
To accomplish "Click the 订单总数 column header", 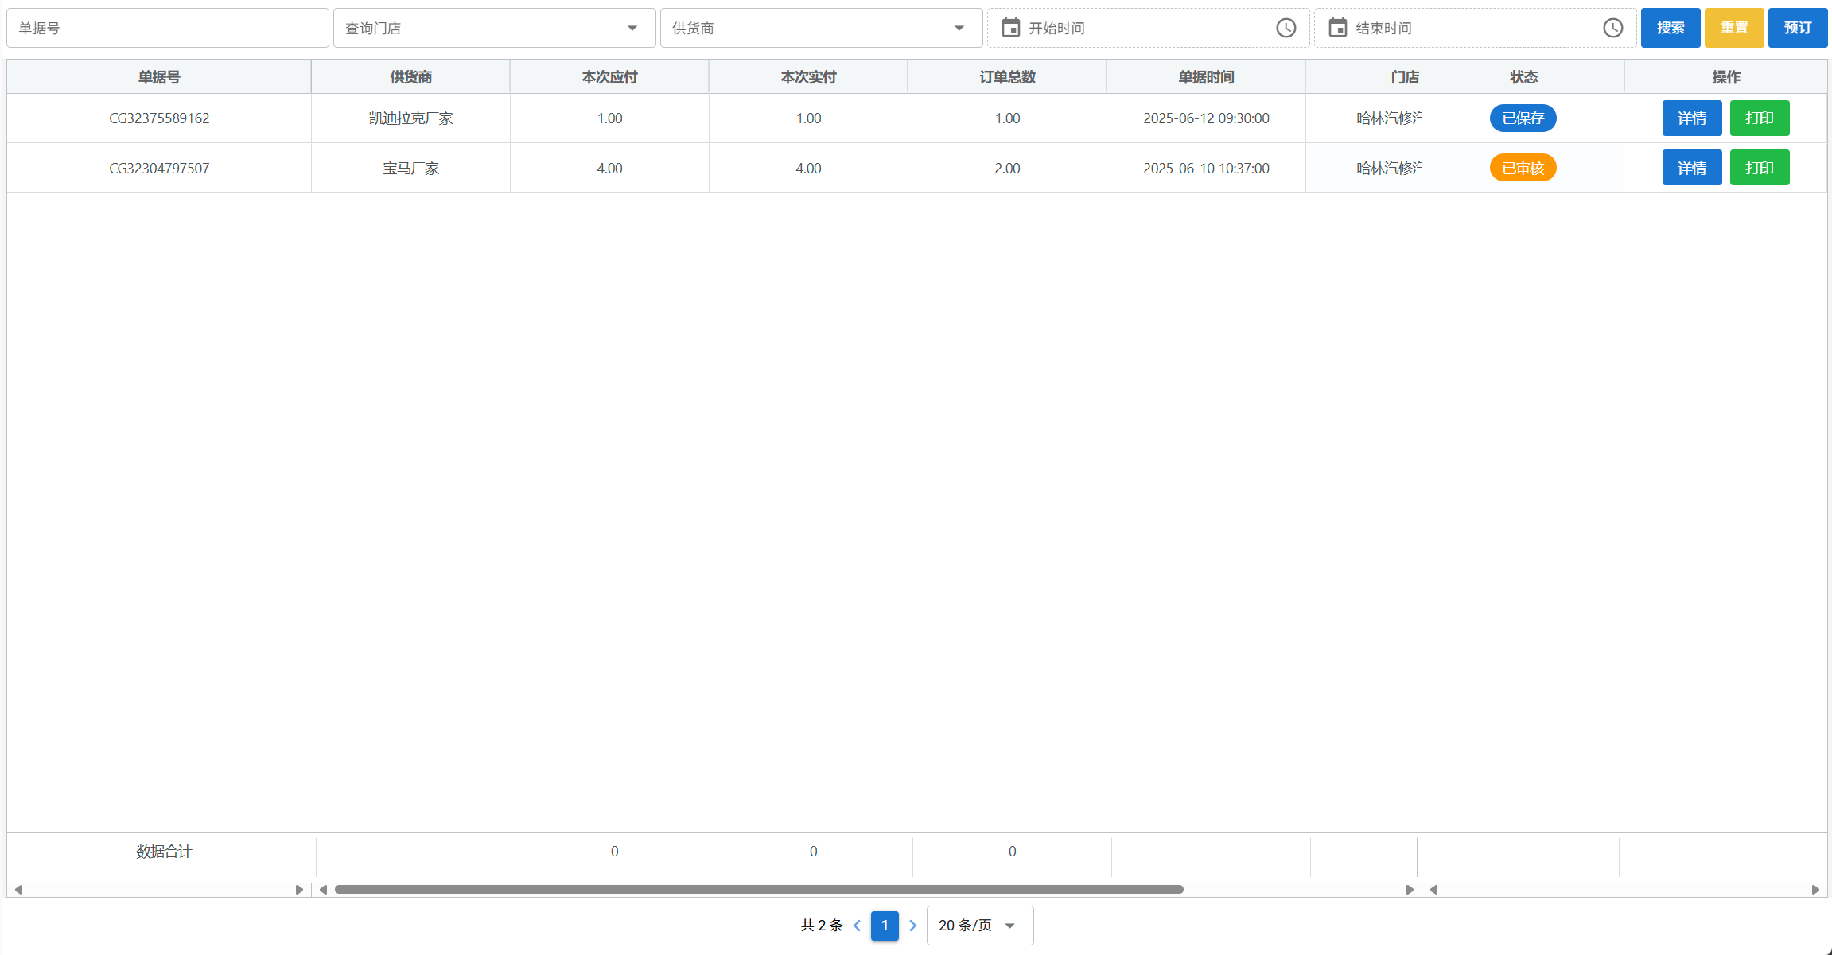I will [x=1007, y=77].
